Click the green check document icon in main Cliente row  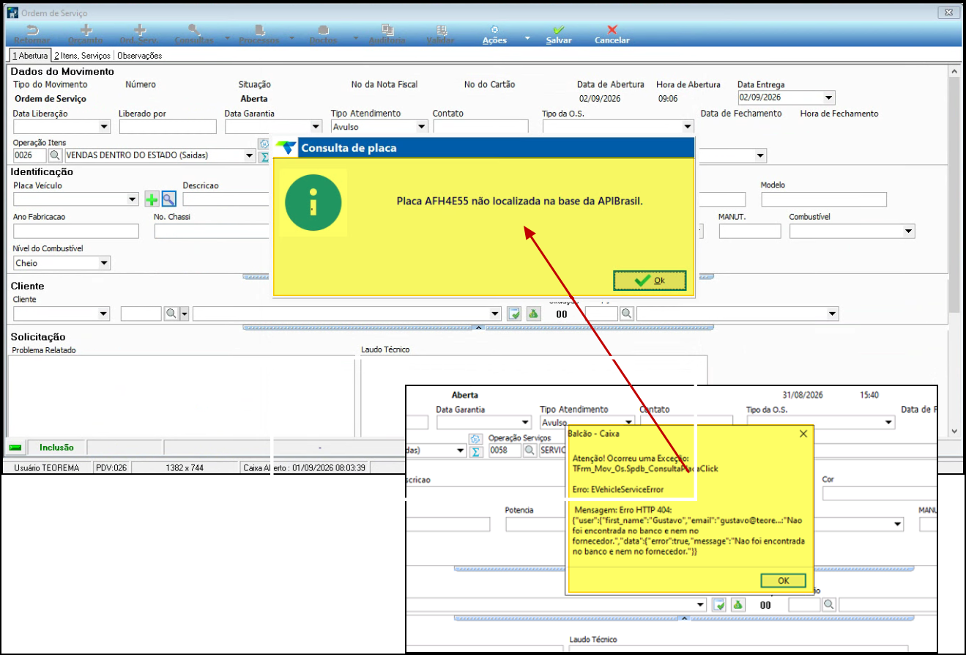click(515, 314)
